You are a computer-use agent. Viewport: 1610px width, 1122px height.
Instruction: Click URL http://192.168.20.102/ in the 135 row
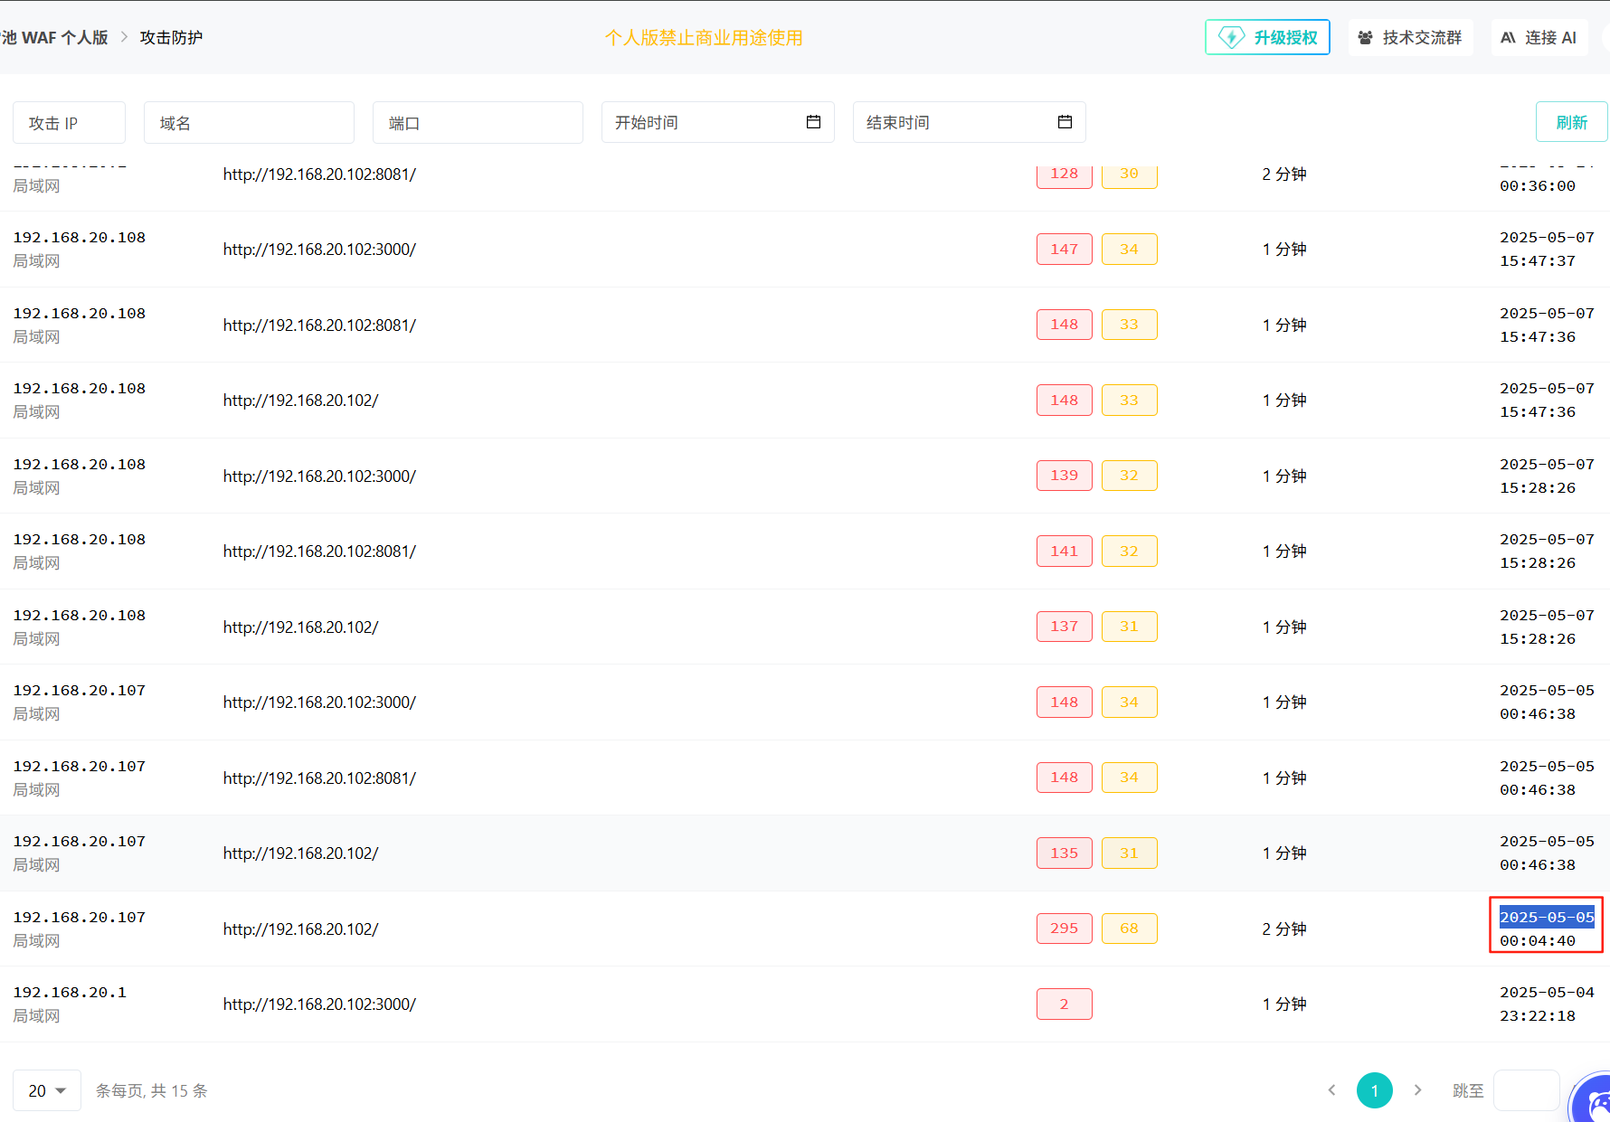pos(300,853)
